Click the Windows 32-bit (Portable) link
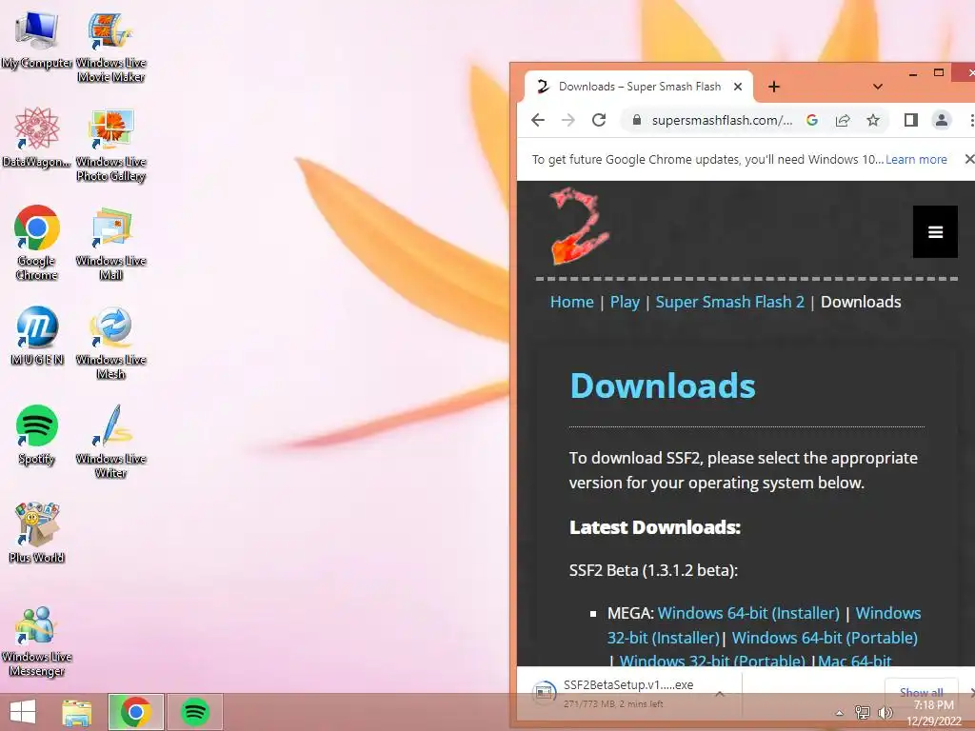The width and height of the screenshot is (975, 731). (712, 661)
